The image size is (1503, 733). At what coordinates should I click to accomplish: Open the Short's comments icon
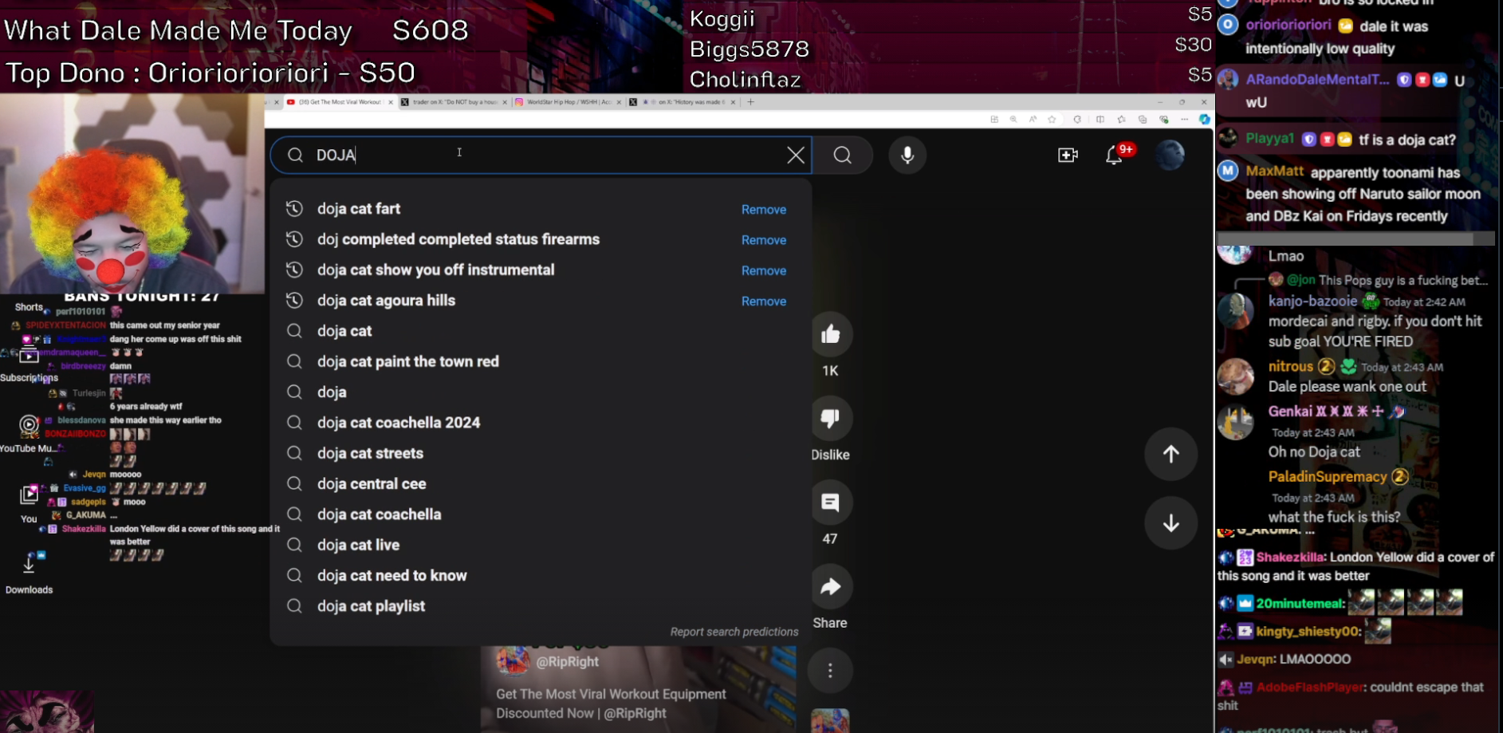click(830, 502)
